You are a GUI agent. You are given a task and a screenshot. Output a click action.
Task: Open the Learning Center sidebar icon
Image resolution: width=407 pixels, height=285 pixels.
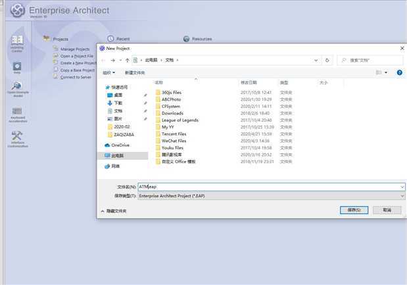(17, 39)
